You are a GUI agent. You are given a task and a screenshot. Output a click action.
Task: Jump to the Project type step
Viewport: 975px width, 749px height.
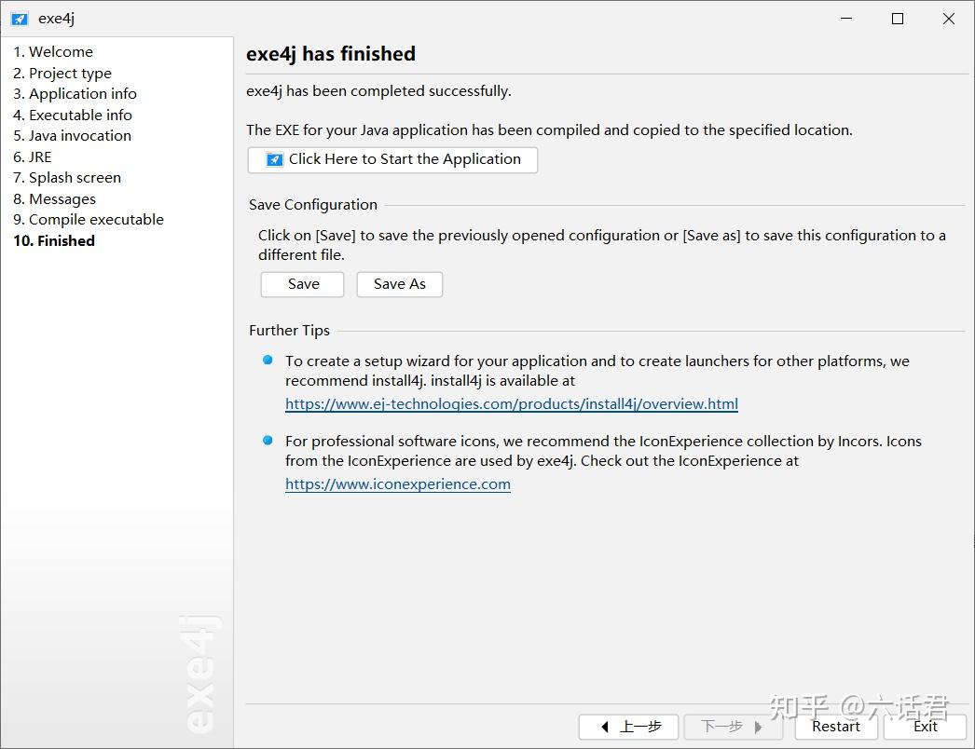coord(62,73)
